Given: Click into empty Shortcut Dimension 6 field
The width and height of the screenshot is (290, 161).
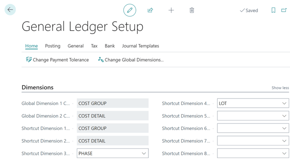Looking at the screenshot, I should [253, 128].
